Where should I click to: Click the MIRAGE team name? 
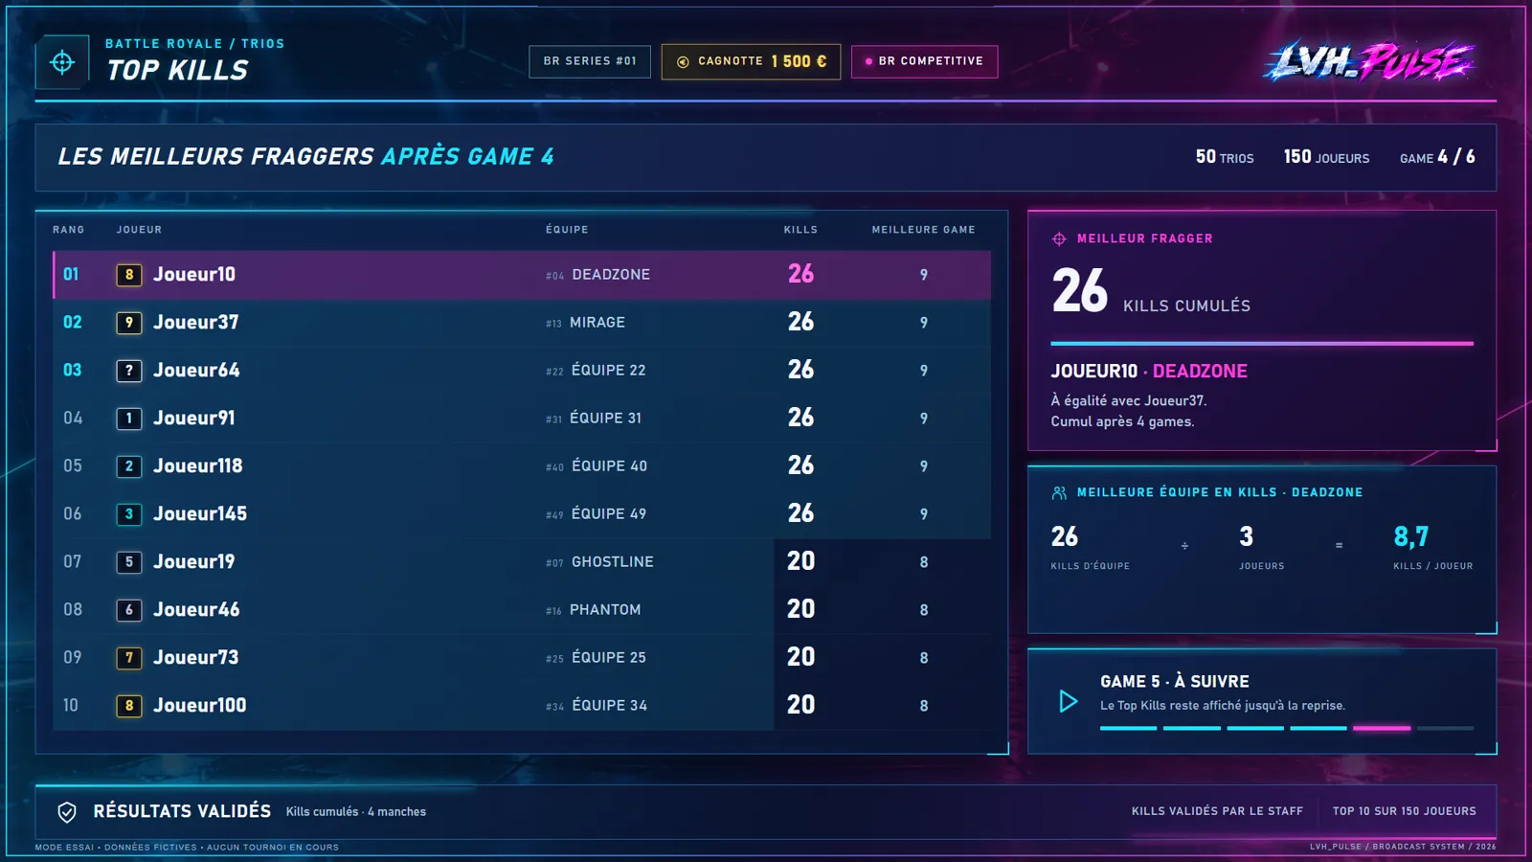[597, 323]
